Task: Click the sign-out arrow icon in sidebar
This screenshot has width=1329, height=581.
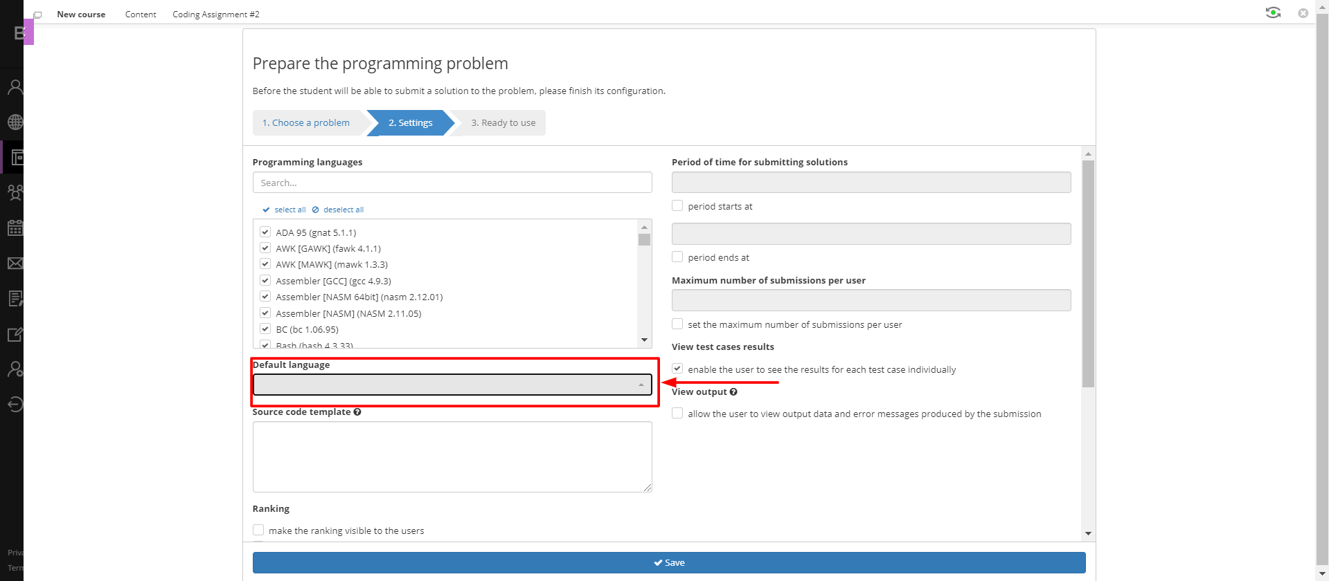Action: pyautogui.click(x=15, y=404)
